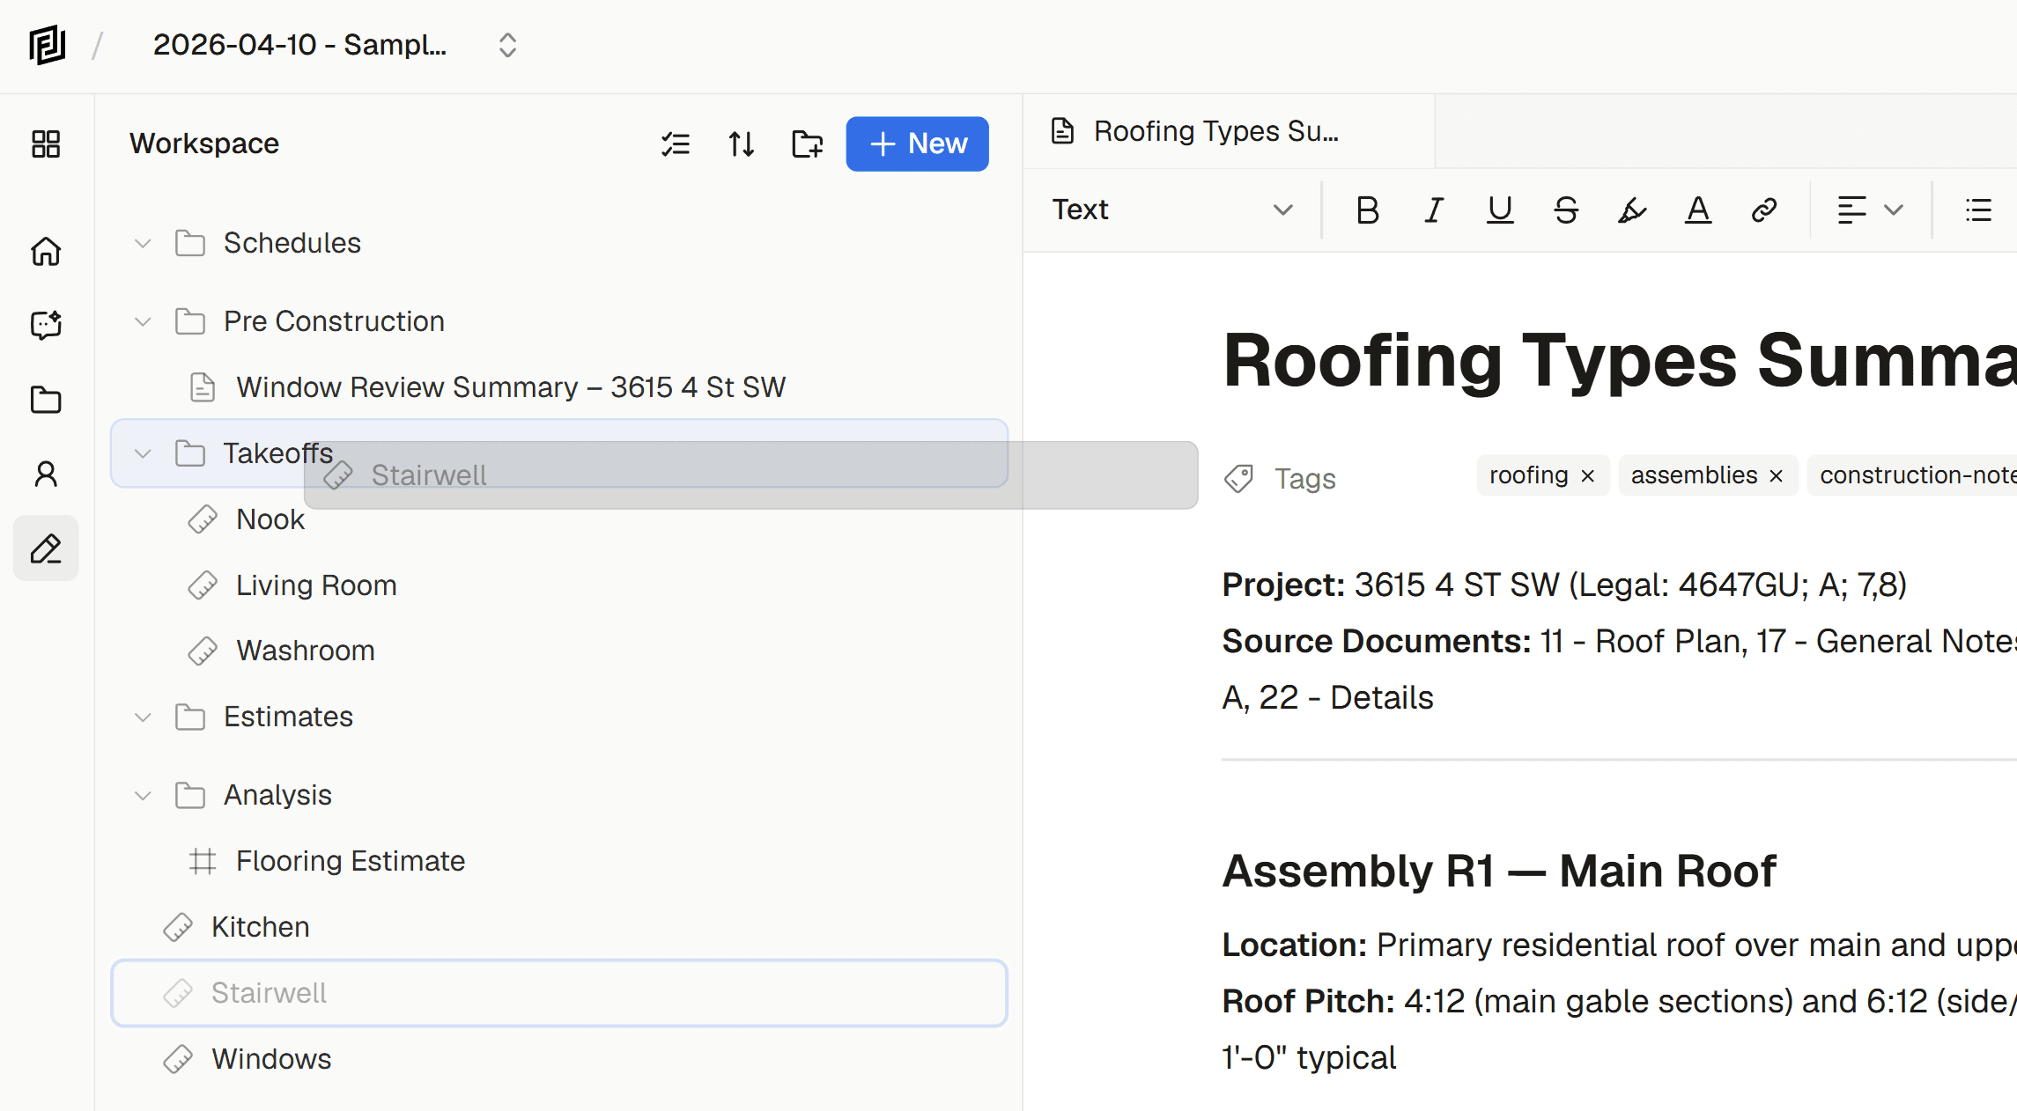2017x1111 pixels.
Task: Insert a link with the chain icon
Action: [x=1763, y=210]
